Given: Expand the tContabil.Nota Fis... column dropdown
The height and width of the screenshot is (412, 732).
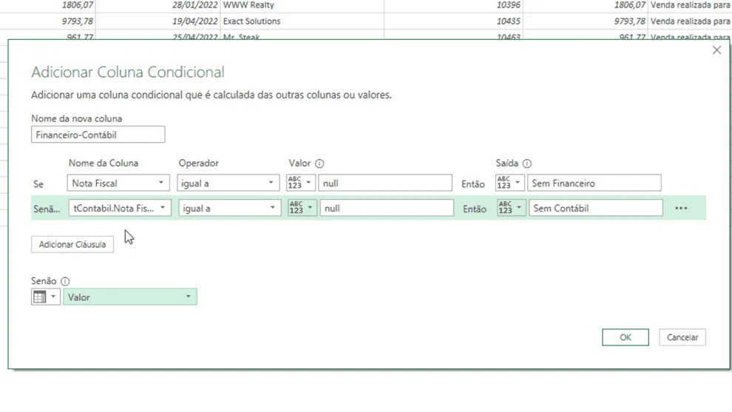Looking at the screenshot, I should [120, 208].
